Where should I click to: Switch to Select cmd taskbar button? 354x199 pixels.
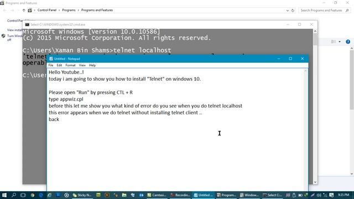pos(273,195)
